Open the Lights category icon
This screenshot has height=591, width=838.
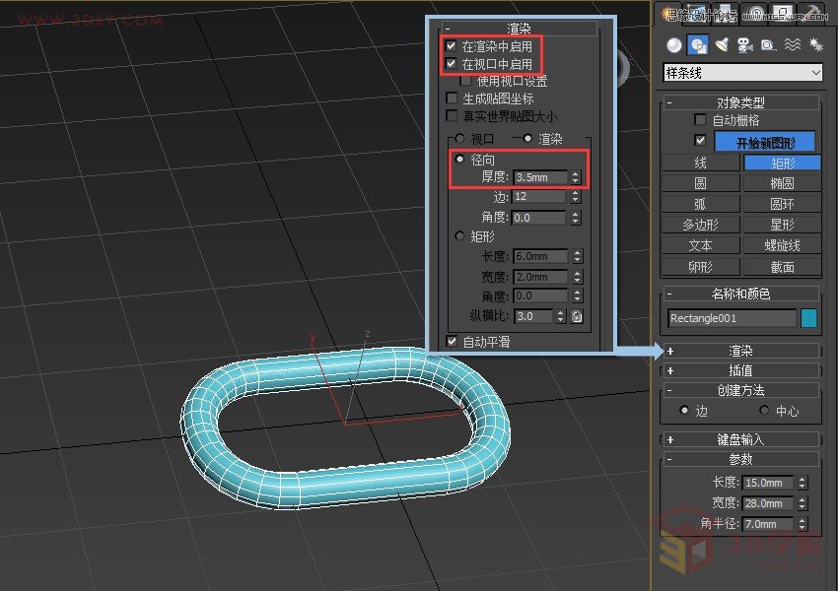point(722,45)
